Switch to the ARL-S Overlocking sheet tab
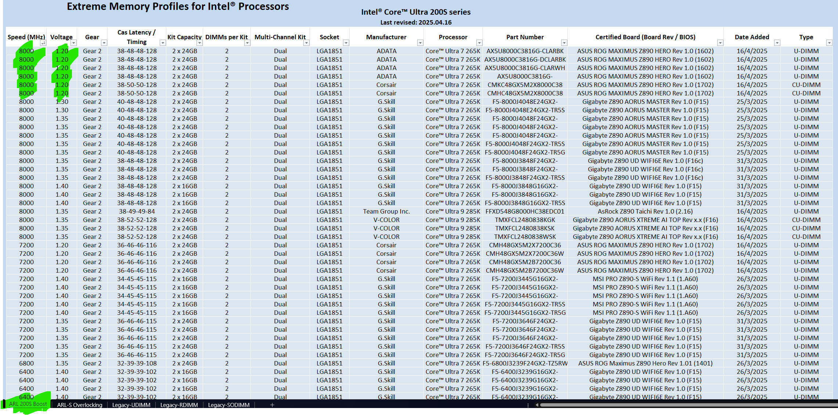The width and height of the screenshot is (838, 415). 80,405
